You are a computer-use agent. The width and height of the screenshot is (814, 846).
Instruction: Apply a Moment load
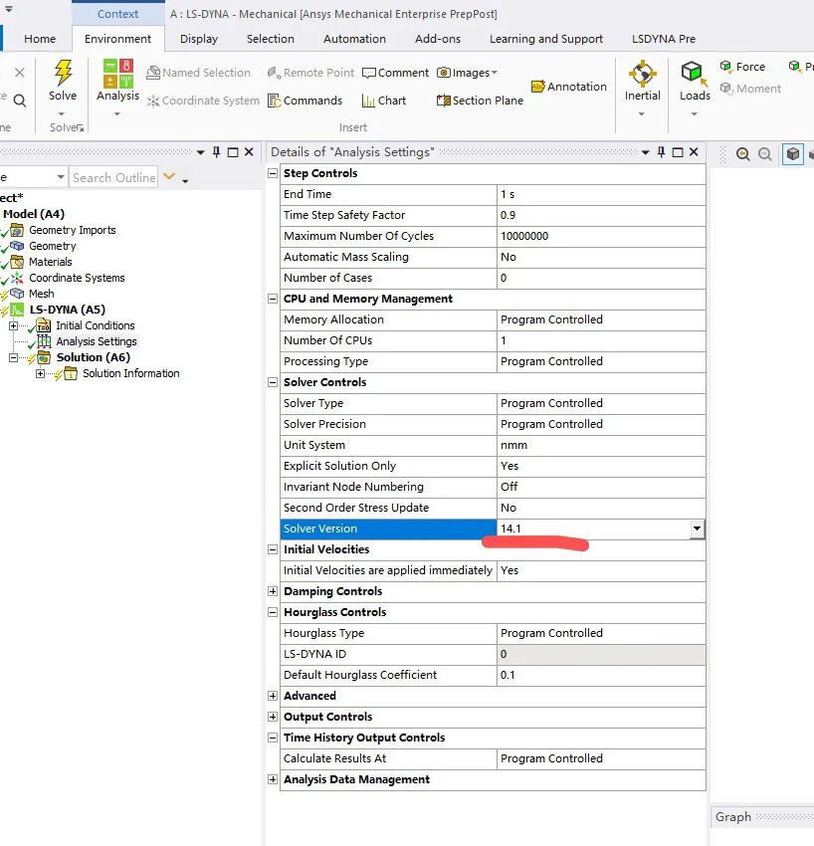(750, 89)
